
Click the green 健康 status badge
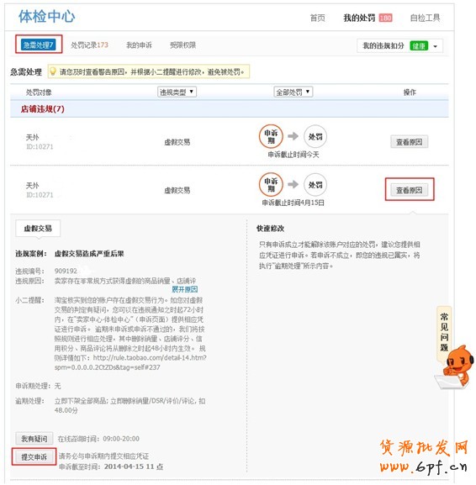[419, 45]
